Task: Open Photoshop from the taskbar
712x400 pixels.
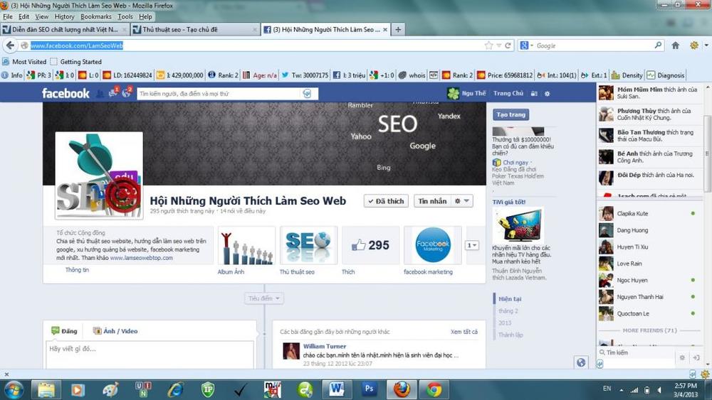Action: click(369, 389)
